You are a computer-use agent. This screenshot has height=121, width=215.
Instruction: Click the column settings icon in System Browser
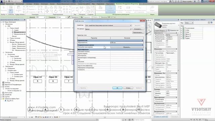pos(212,23)
